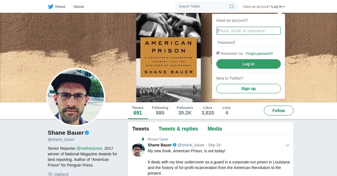The width and height of the screenshot is (337, 176).
Task: Open the Media tab
Action: [x=215, y=129]
